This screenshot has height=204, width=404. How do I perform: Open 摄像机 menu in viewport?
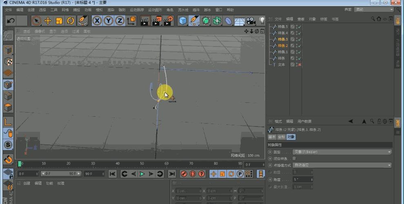(x=40, y=31)
